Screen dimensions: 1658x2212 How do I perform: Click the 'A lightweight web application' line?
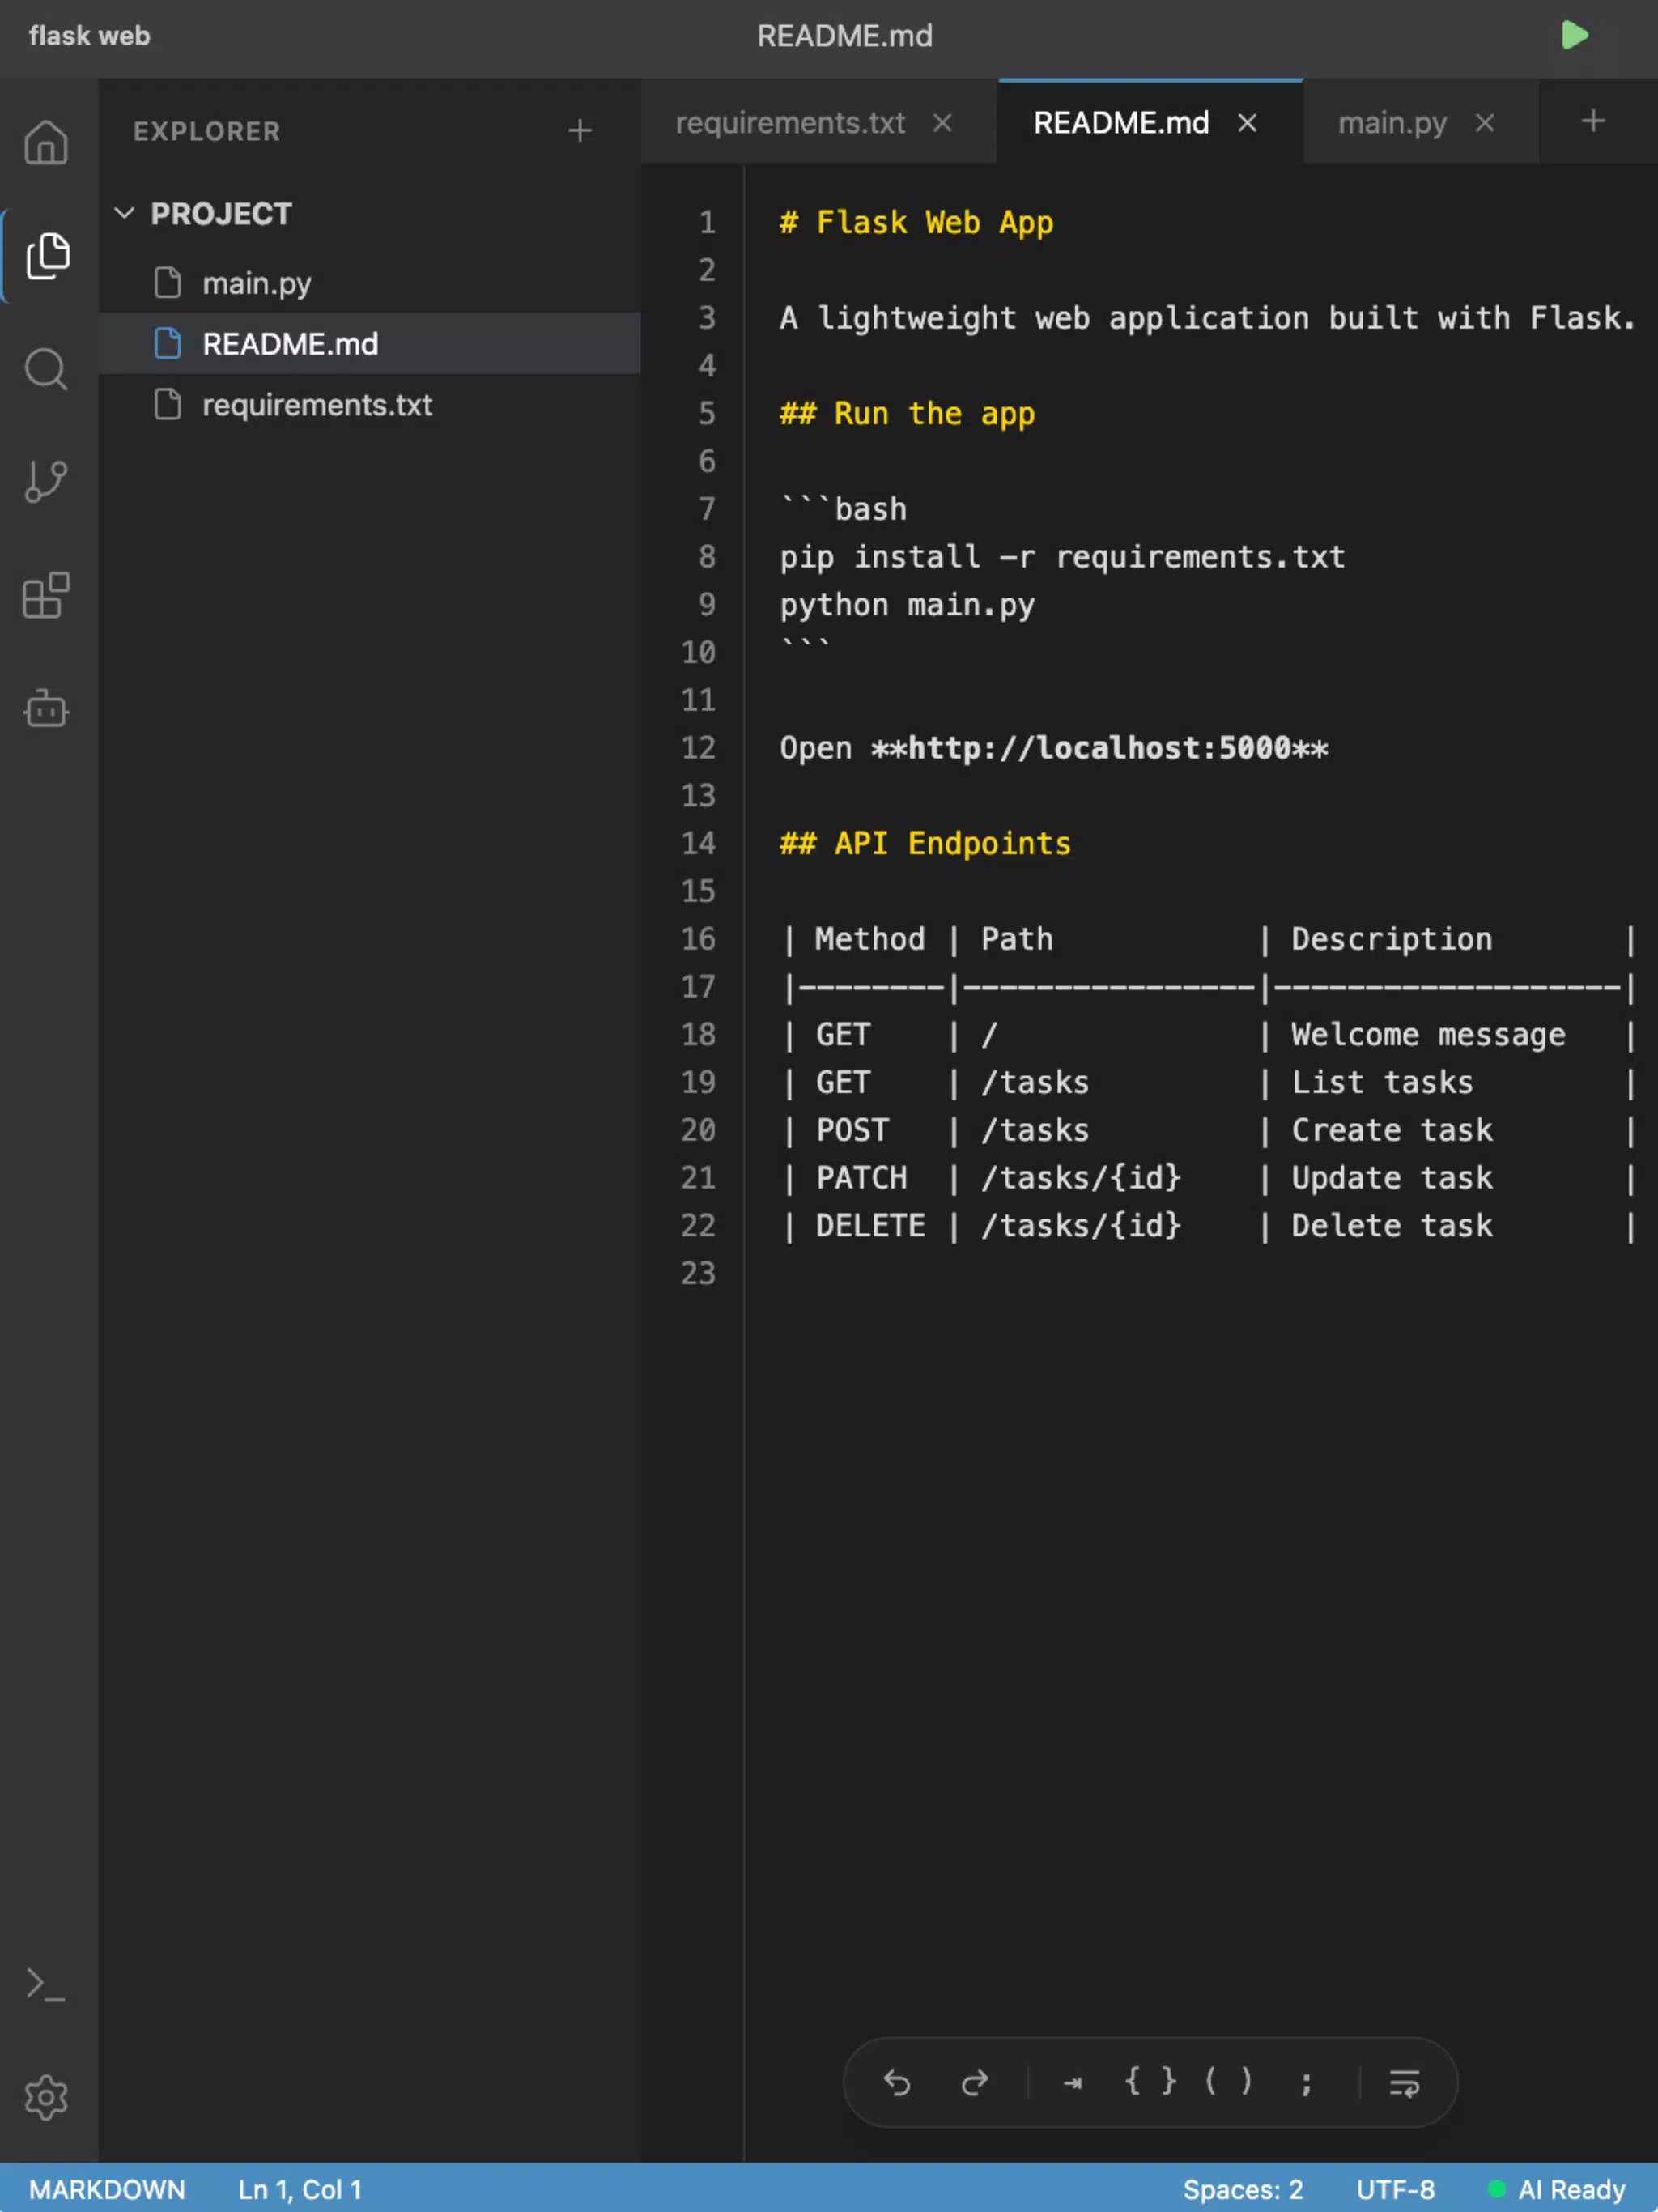(x=1207, y=317)
